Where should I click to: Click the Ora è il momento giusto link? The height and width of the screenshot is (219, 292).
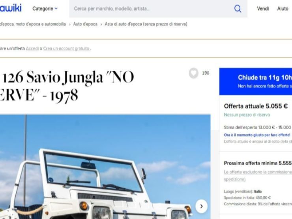tap(257, 135)
